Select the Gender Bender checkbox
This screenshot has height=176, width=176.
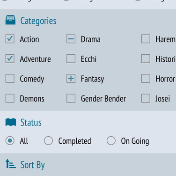(x=71, y=98)
